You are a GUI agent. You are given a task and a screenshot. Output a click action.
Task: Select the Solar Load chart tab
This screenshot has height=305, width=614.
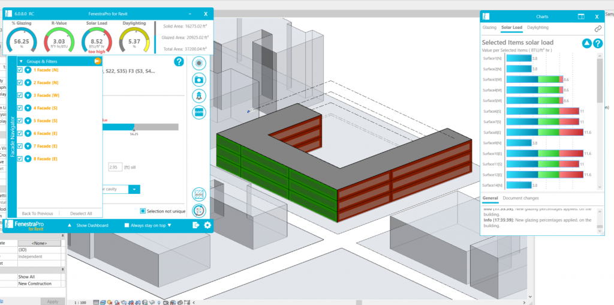click(511, 28)
